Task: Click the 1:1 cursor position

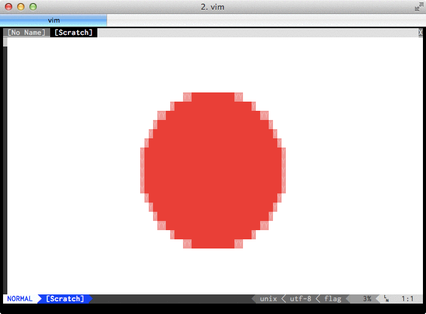Action: pyautogui.click(x=407, y=299)
